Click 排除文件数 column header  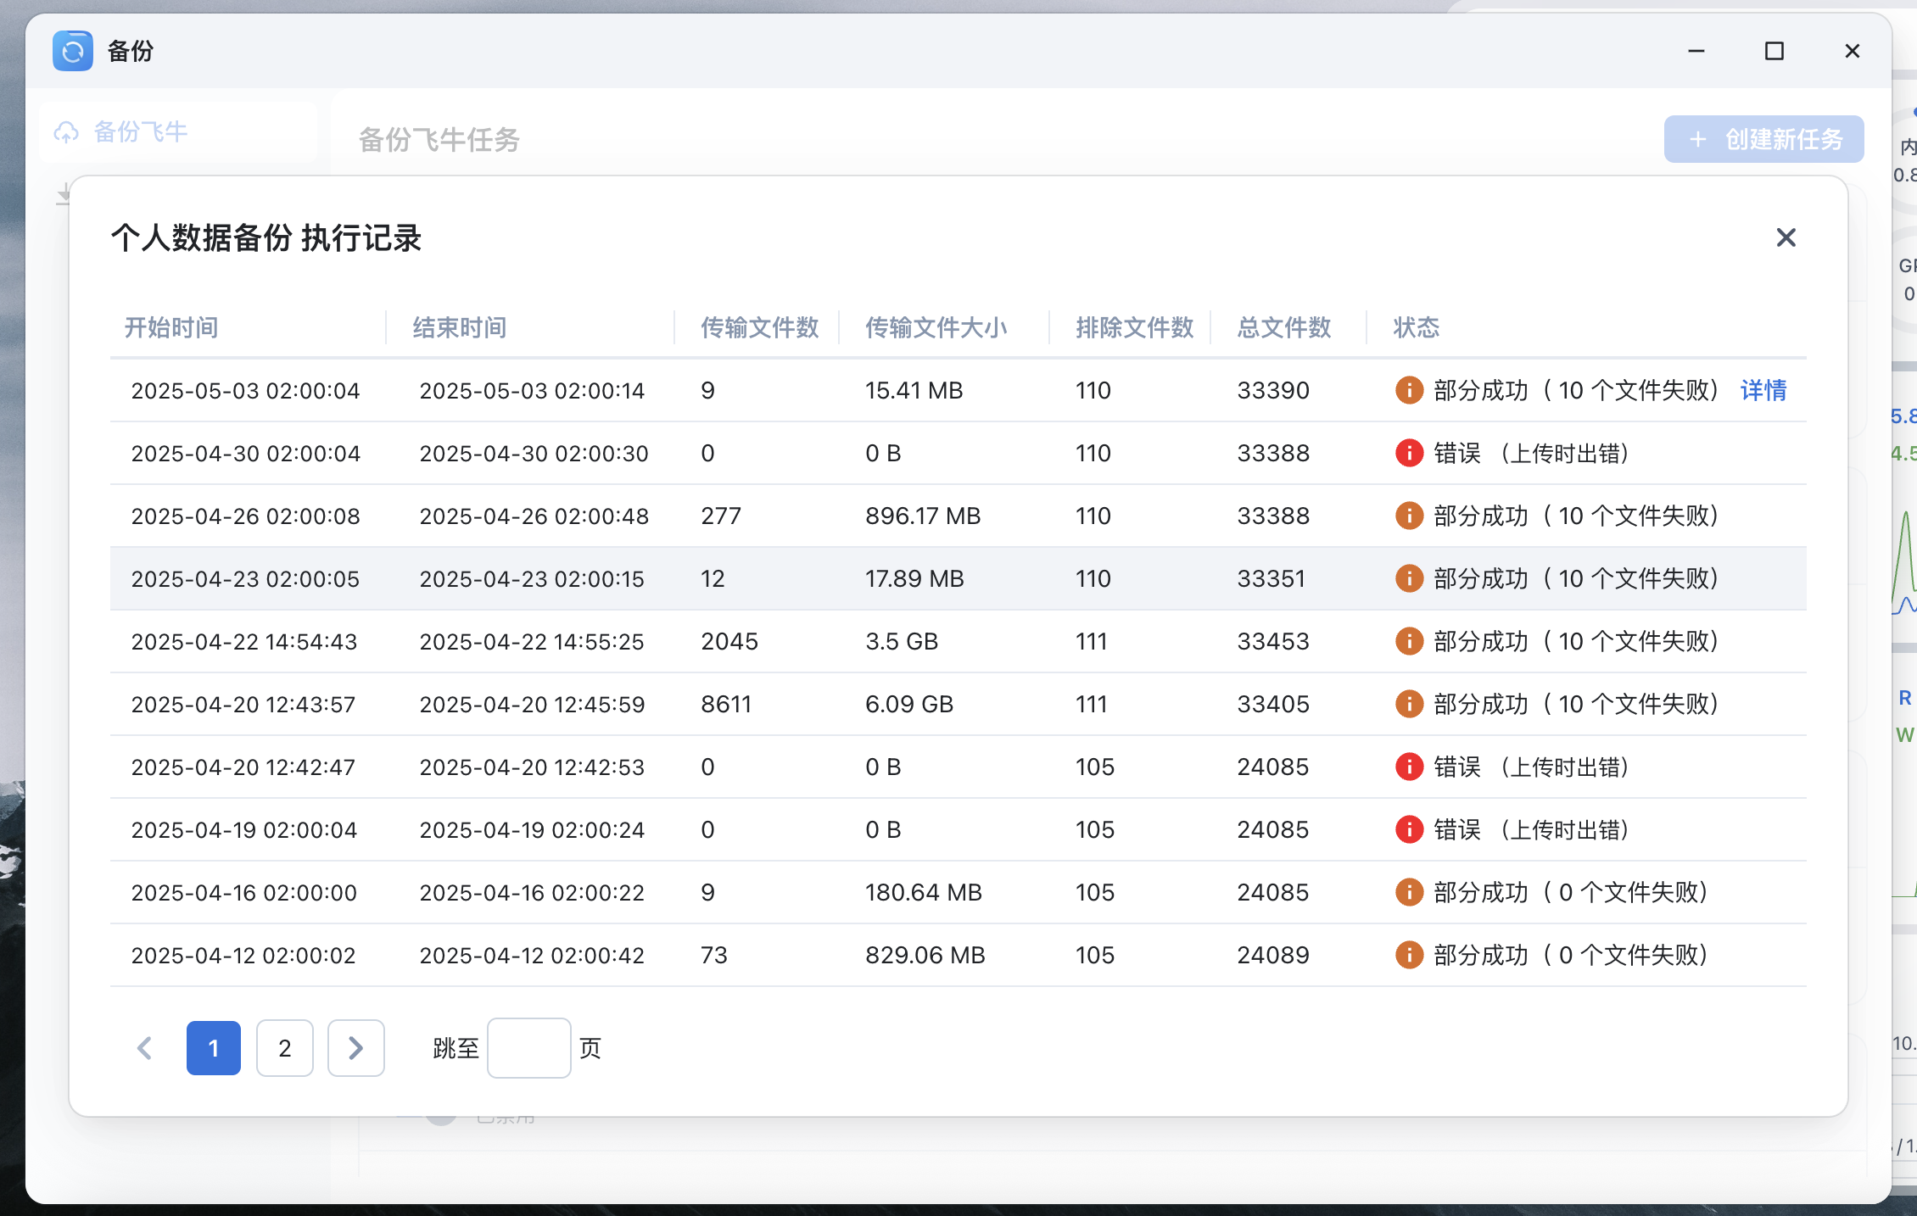point(1134,327)
